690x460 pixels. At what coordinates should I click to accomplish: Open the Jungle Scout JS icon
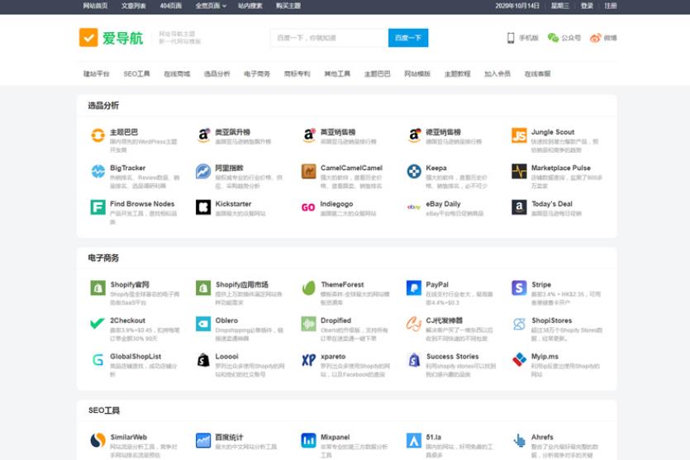coord(519,135)
